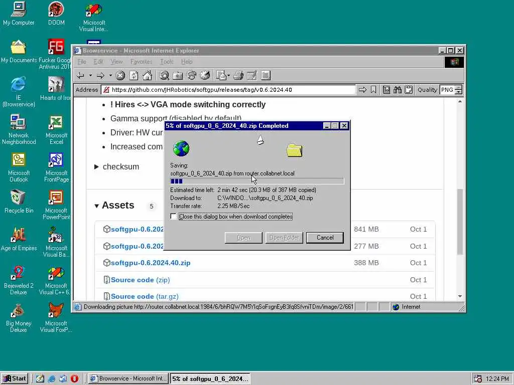Click the page vertical scrollbar thumb
This screenshot has height=385, width=514.
[460, 222]
